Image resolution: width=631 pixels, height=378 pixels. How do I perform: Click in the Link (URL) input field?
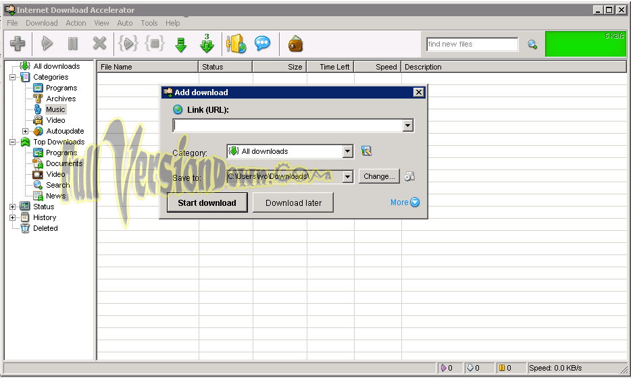tap(288, 126)
